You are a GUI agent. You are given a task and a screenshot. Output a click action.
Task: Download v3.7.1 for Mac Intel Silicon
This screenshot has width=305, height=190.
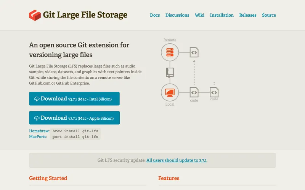click(x=74, y=99)
